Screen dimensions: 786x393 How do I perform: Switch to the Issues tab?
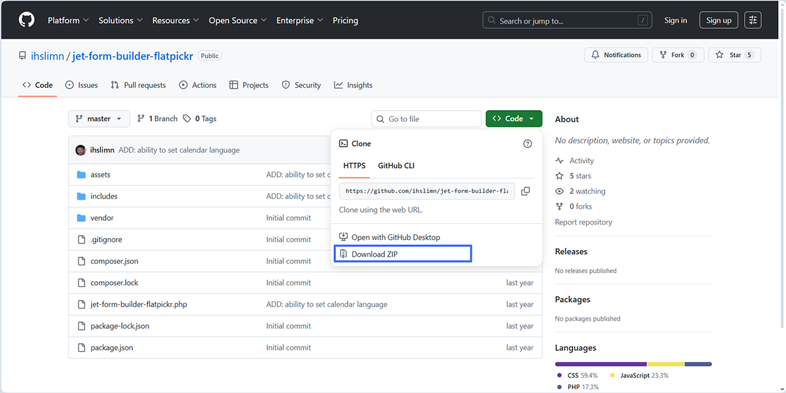[x=82, y=85]
